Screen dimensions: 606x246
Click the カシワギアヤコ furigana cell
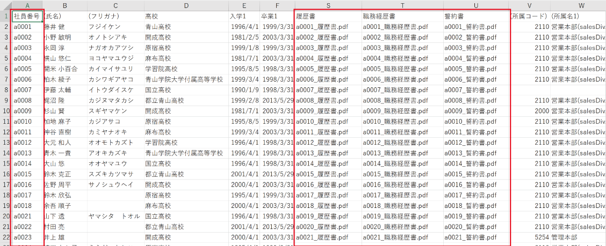coord(114,79)
